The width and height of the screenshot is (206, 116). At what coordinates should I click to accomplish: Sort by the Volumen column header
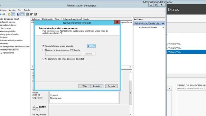tap(36, 19)
